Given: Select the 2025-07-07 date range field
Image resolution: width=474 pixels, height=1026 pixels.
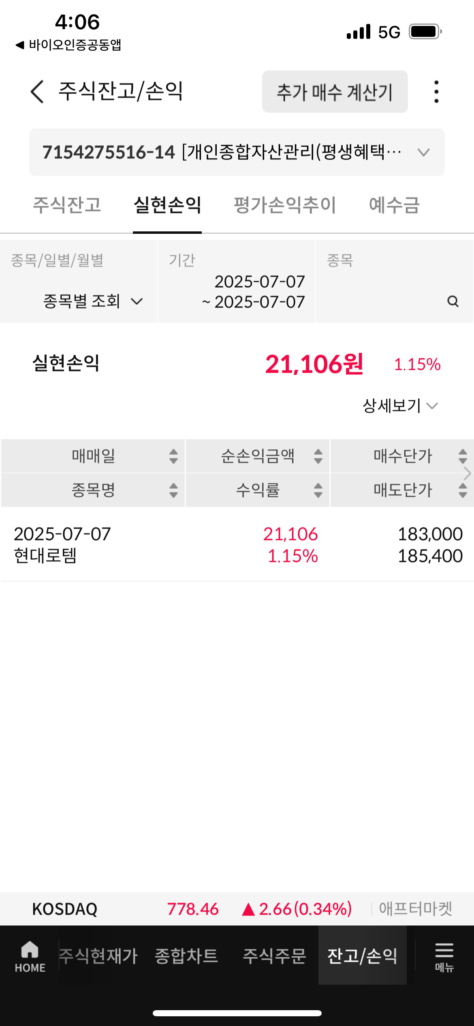Looking at the screenshot, I should tap(254, 292).
